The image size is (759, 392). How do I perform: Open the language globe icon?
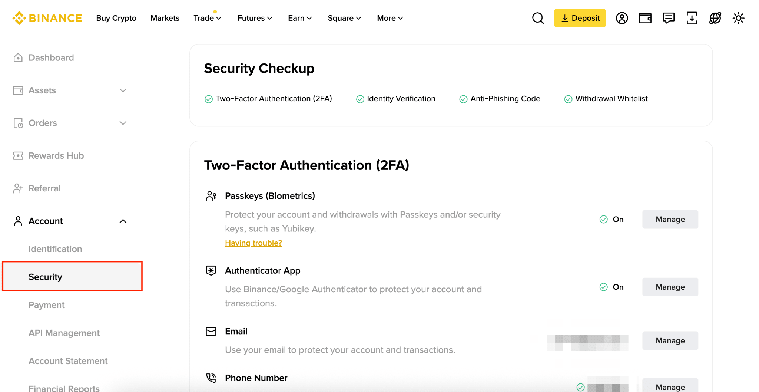(x=715, y=18)
